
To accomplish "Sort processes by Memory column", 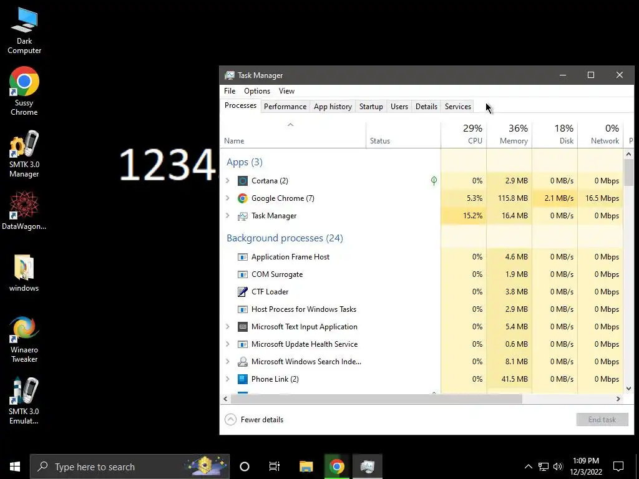I will tap(509, 135).
